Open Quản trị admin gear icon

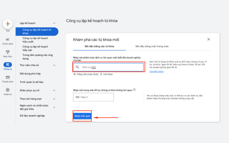[x=8, y=90]
